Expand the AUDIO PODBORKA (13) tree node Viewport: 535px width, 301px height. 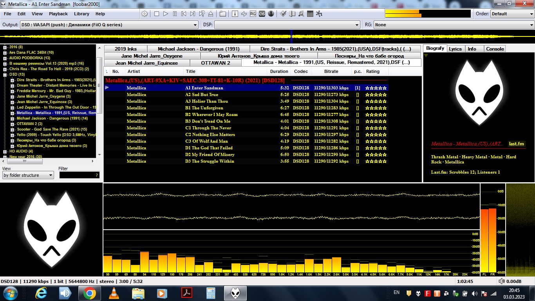point(5,58)
